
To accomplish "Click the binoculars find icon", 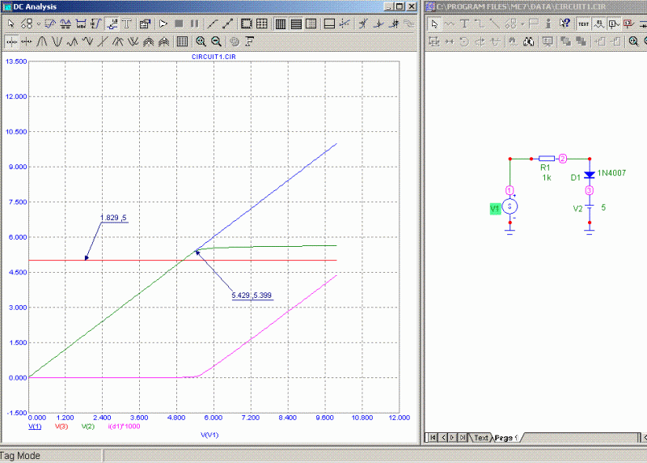I will 528,40.
